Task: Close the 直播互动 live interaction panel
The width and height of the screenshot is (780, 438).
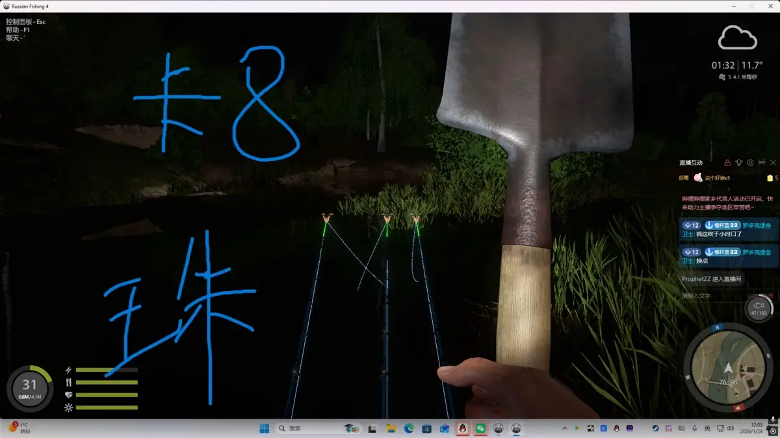Action: [x=773, y=162]
